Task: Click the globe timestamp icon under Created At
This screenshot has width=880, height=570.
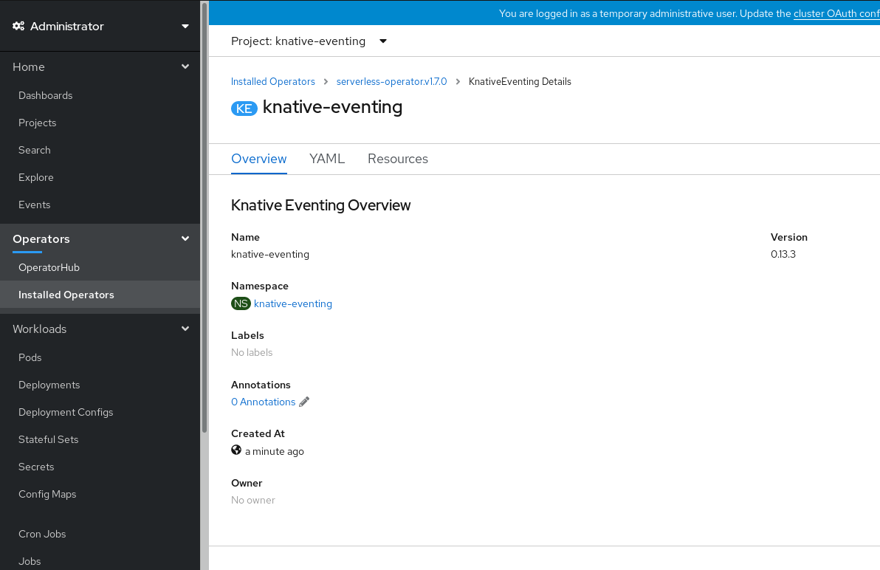Action: pos(236,450)
